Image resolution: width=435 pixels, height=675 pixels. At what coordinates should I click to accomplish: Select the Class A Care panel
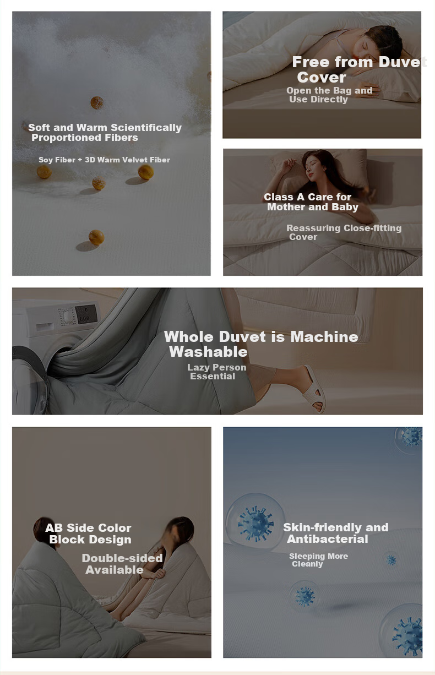tap(323, 212)
